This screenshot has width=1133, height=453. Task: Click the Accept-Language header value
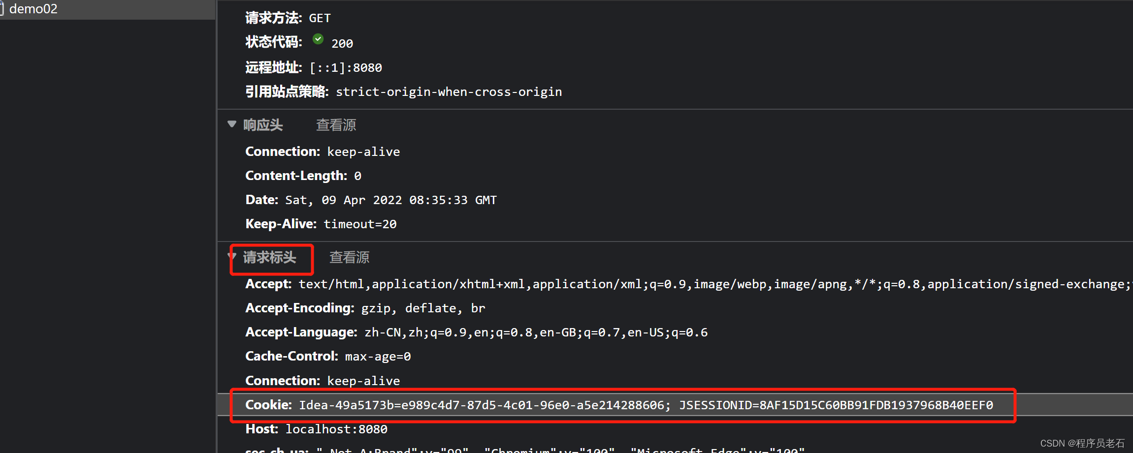point(536,332)
